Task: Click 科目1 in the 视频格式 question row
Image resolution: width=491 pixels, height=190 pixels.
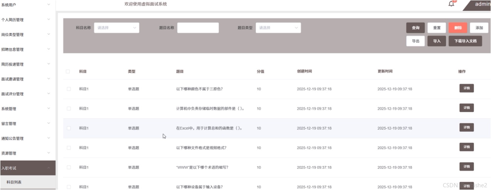Action: coord(84,148)
